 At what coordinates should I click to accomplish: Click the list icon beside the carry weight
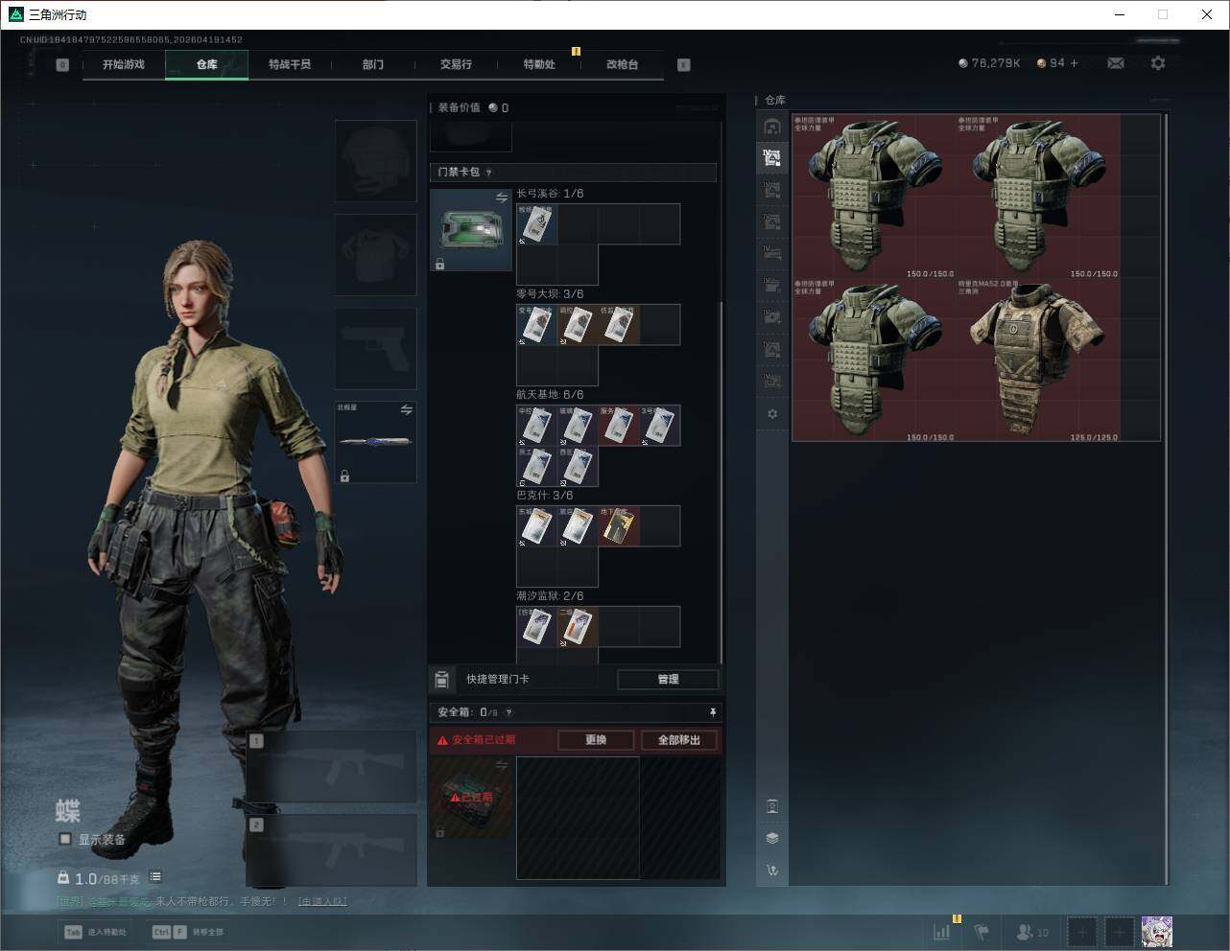click(x=155, y=877)
